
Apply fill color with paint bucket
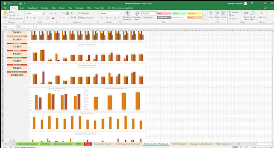47,18
